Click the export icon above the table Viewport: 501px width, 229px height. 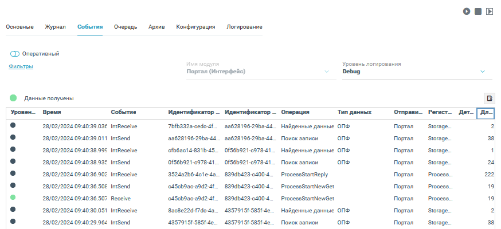pos(490,98)
